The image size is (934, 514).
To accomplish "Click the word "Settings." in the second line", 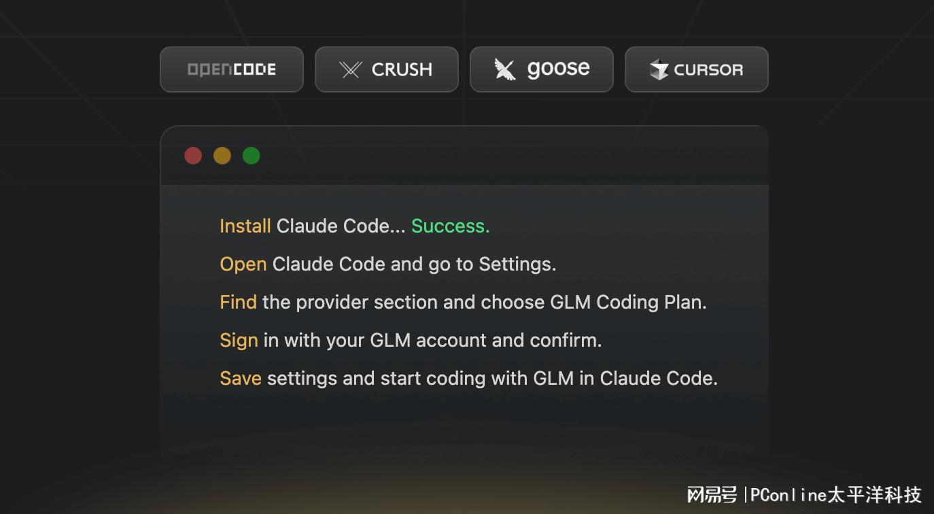I will (x=517, y=264).
